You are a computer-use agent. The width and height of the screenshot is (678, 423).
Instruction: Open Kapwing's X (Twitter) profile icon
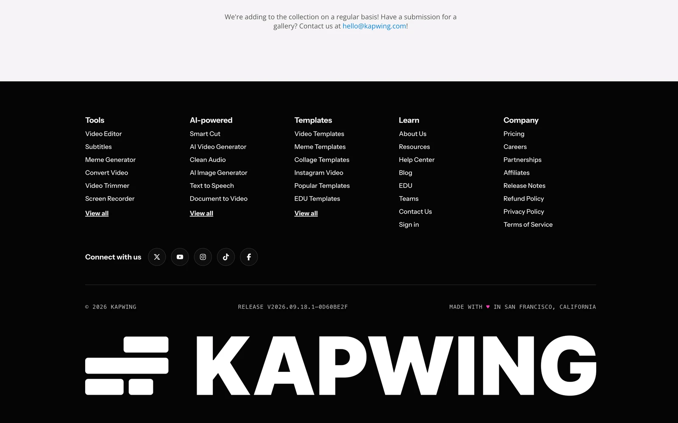pyautogui.click(x=157, y=257)
